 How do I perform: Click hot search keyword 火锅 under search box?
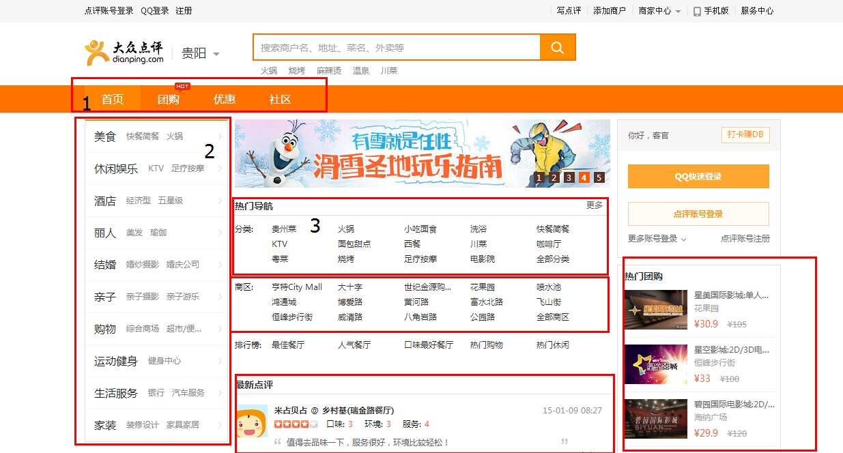tap(269, 70)
